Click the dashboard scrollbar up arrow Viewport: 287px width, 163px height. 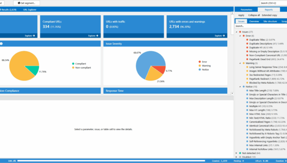point(232,13)
